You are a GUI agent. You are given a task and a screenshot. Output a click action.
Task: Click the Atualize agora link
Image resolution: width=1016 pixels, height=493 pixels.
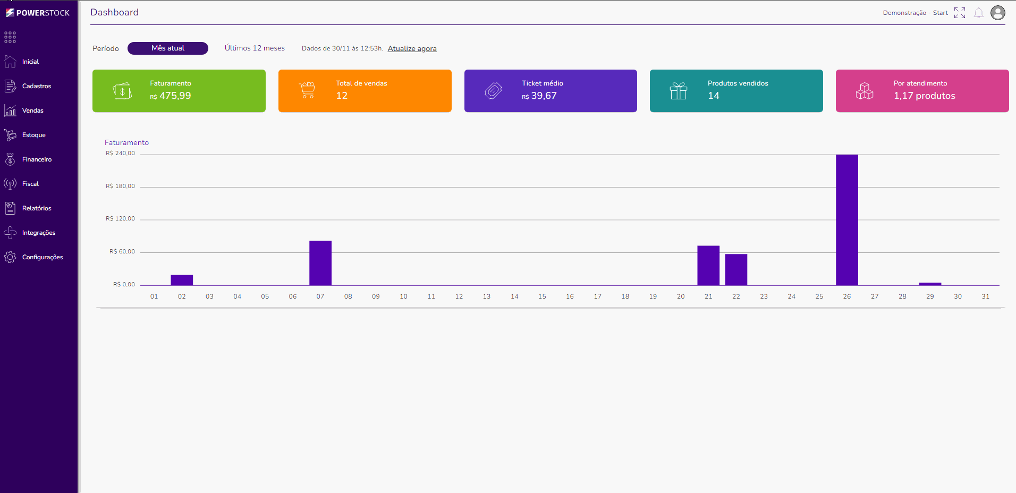pos(412,48)
